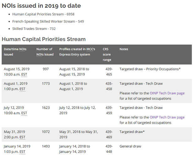
Task: Select the Skilled Trades Stream - 732 bullet
Action: (38, 29)
